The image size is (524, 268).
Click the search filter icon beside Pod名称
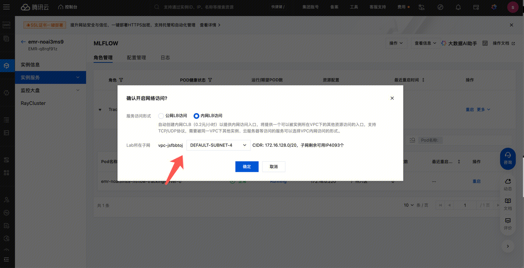[412, 140]
